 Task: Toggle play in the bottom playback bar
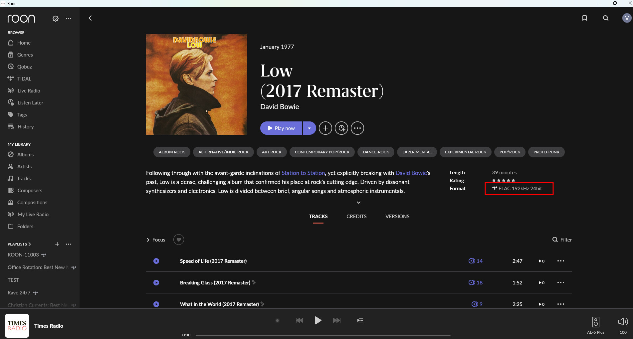(318, 320)
